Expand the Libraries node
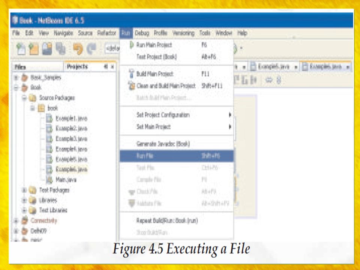 (24, 200)
